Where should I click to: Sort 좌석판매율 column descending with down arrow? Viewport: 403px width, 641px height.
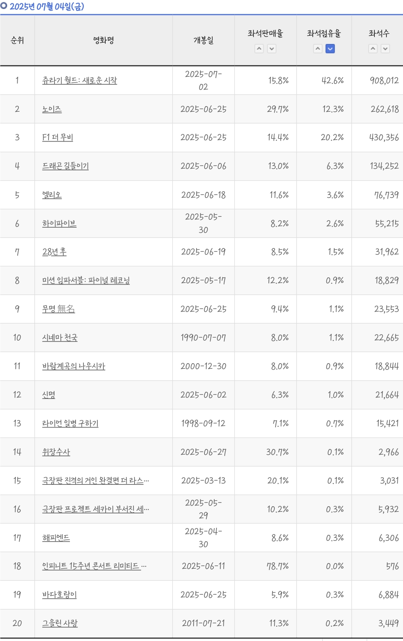point(272,49)
